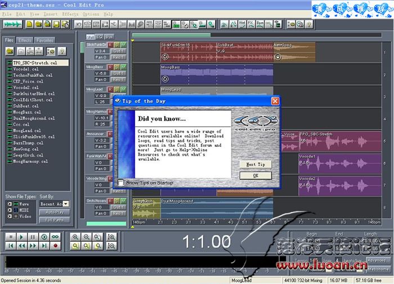Mute the SlickFunkDrm track

point(123,44)
